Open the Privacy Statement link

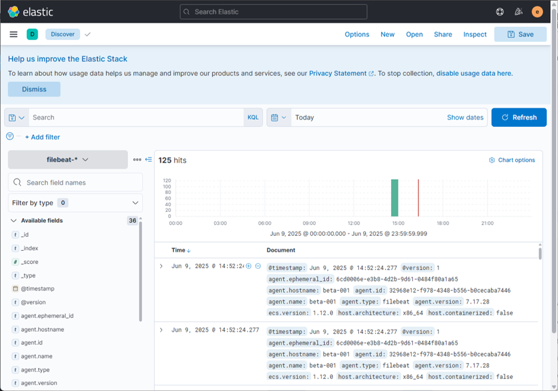pos(338,74)
